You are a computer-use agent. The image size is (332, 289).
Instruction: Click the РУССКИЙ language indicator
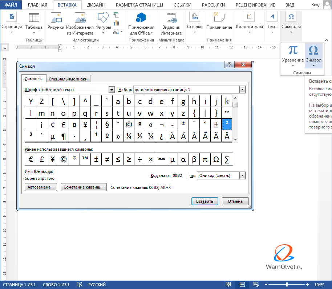[97, 285]
